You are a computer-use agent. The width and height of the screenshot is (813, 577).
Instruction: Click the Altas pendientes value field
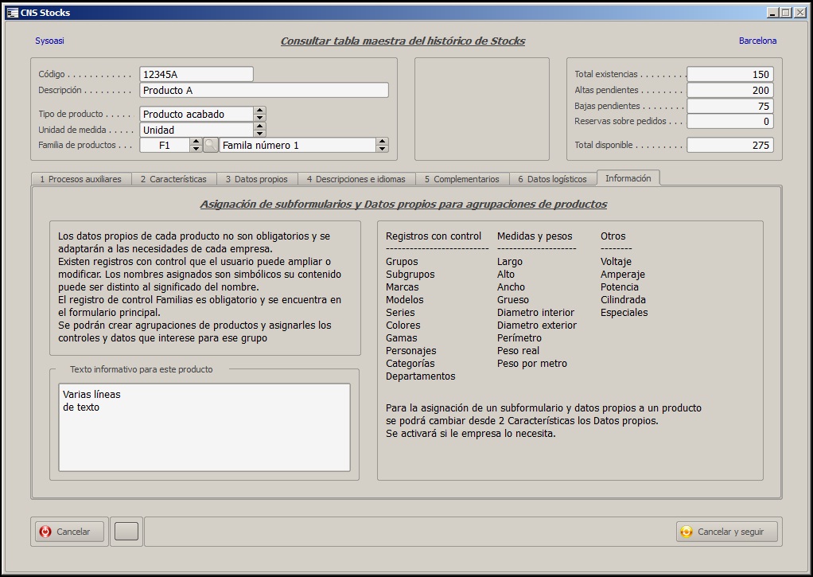click(730, 90)
